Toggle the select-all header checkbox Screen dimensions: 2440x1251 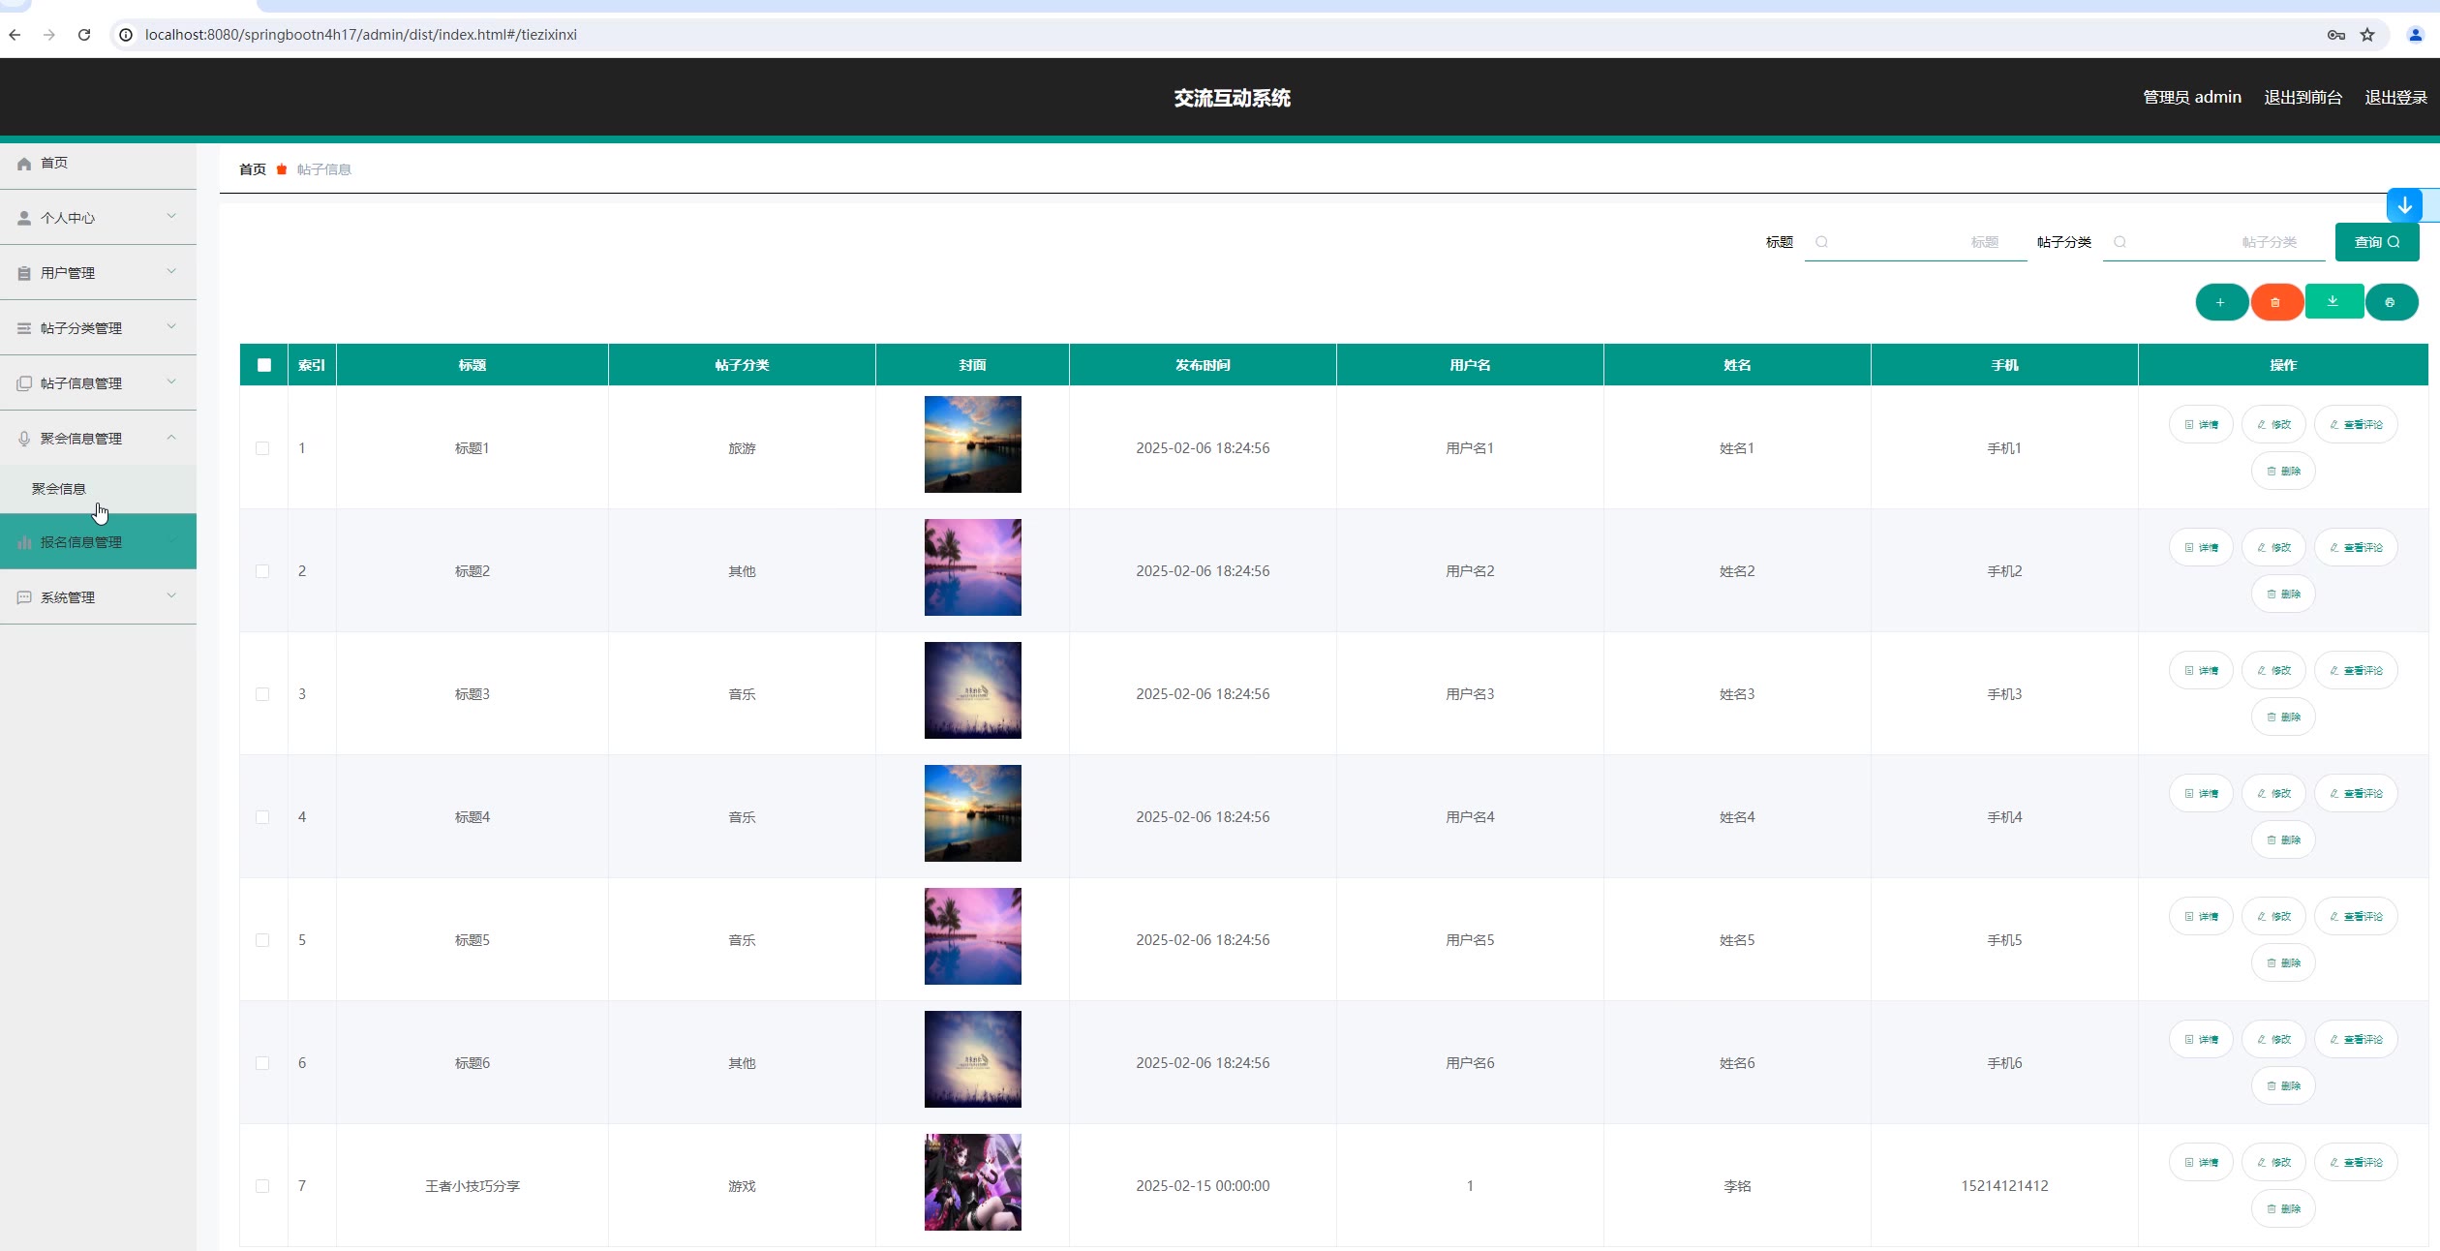(x=264, y=365)
